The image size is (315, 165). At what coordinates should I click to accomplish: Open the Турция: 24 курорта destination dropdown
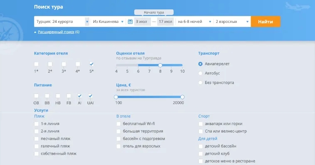pos(62,22)
